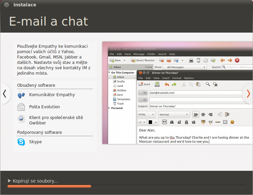This screenshot has height=195, width=253.
Task: Click the Previous message orange arrow
Action: coord(223,60)
